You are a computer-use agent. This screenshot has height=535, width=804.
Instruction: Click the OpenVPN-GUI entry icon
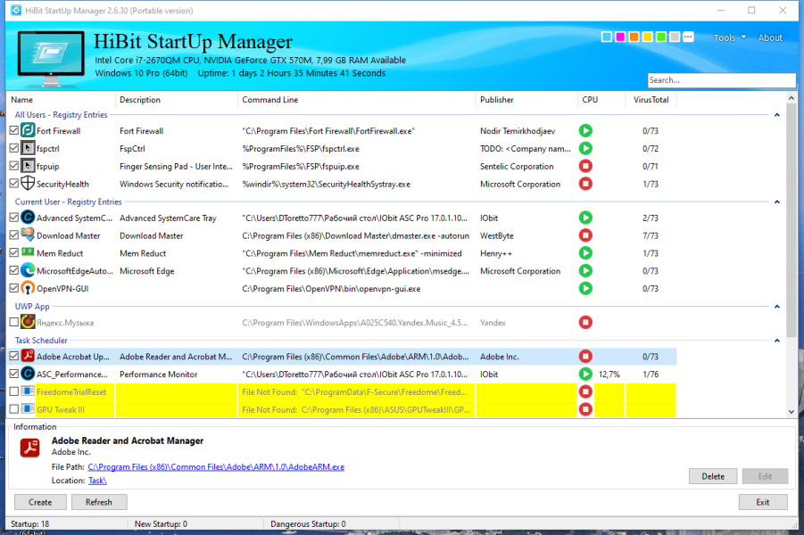(28, 289)
